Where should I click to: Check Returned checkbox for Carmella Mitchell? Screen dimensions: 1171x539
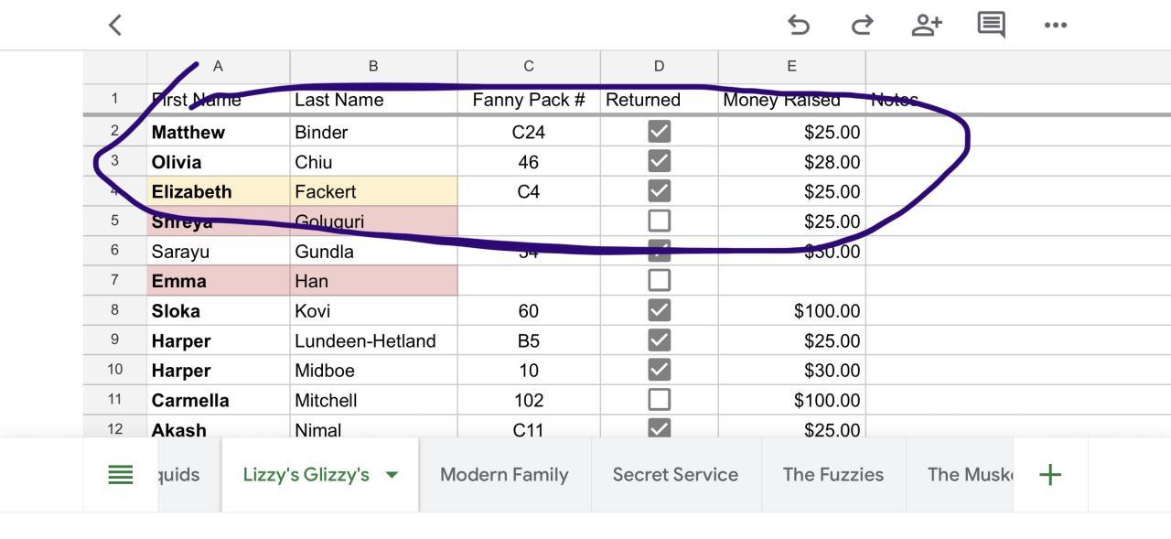point(659,400)
